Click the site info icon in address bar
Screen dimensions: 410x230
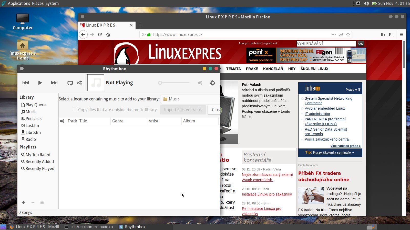coord(144,34)
